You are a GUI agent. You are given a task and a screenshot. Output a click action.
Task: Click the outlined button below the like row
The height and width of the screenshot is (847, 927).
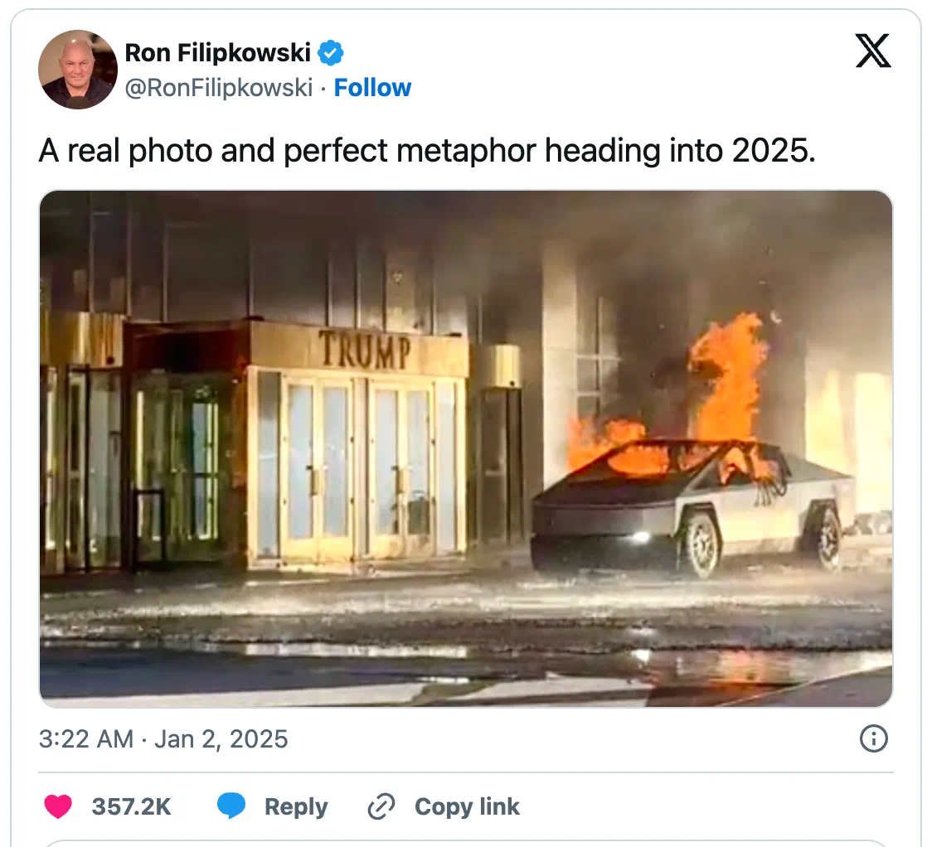coord(466,843)
